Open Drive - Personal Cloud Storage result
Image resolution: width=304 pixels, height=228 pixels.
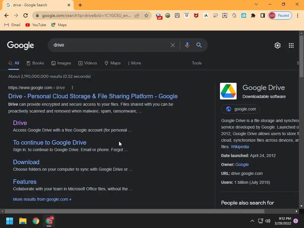93,96
